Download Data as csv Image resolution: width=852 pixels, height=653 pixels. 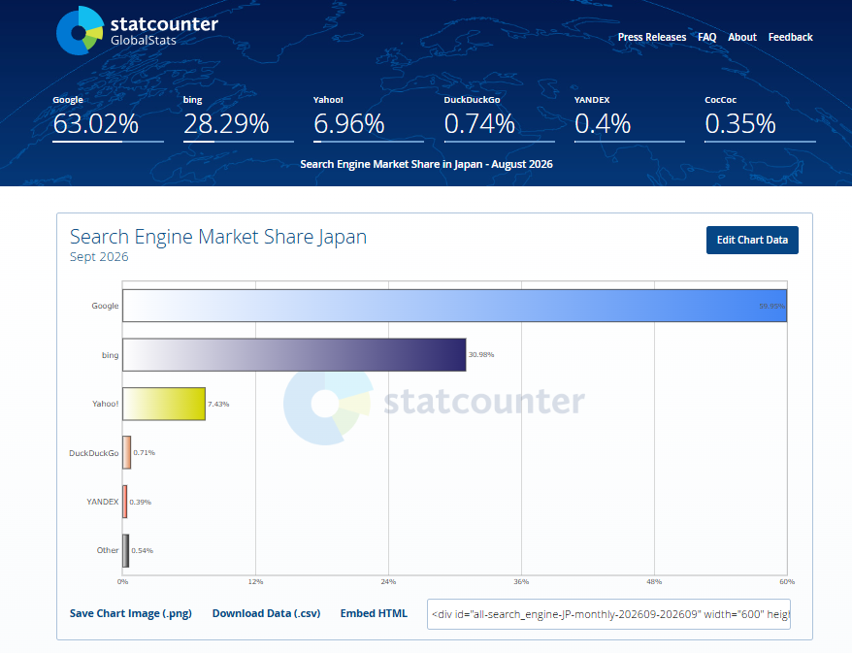266,613
